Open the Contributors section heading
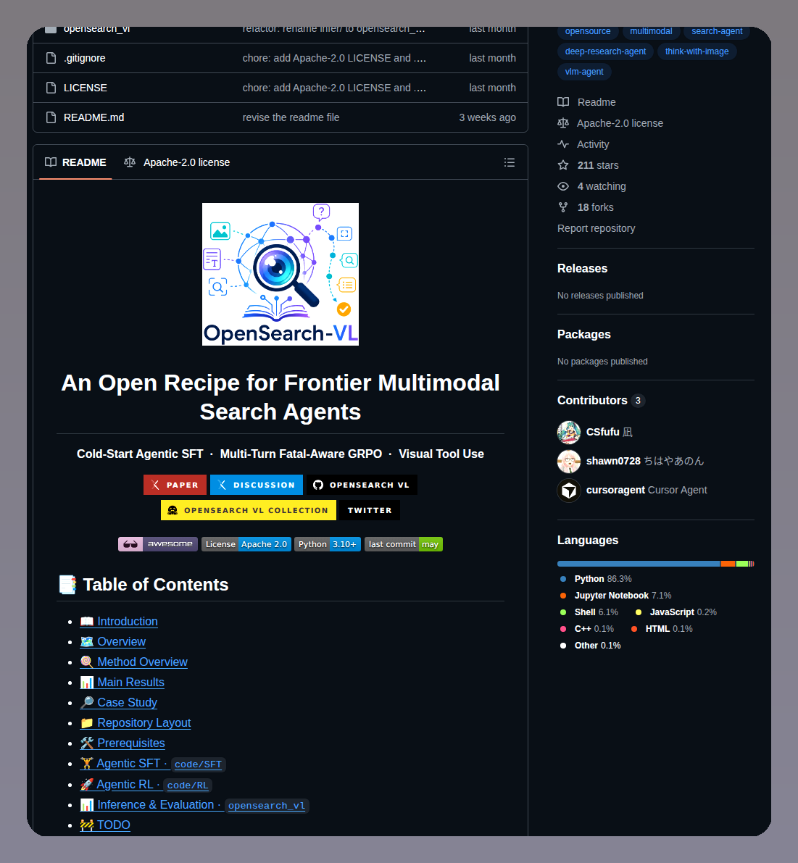 point(592,400)
